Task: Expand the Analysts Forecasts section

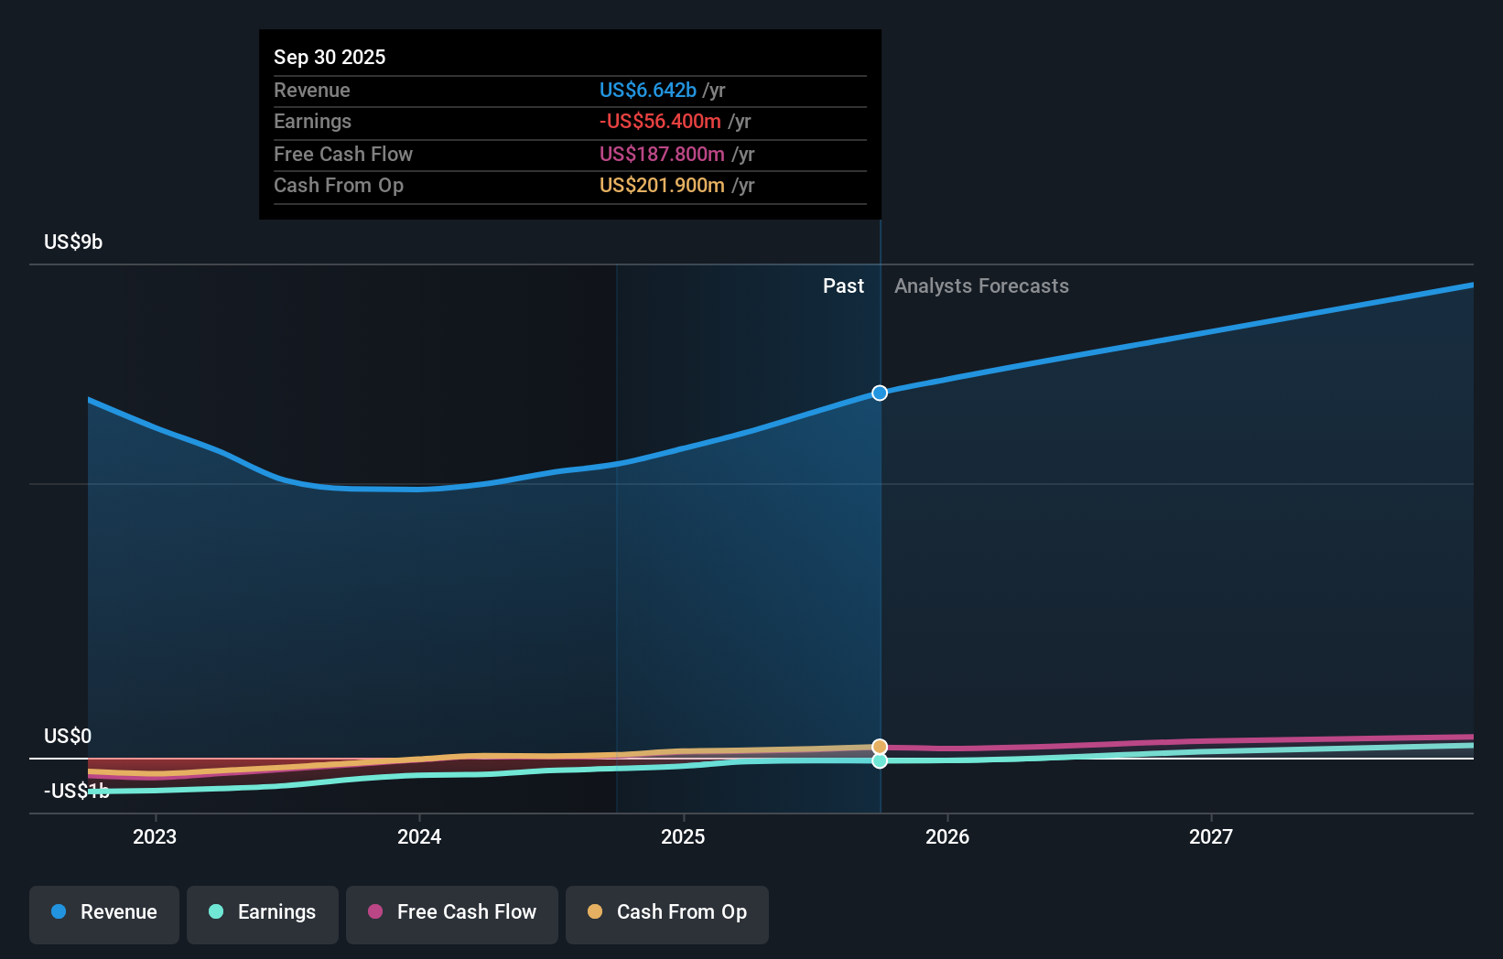Action: pyautogui.click(x=981, y=286)
